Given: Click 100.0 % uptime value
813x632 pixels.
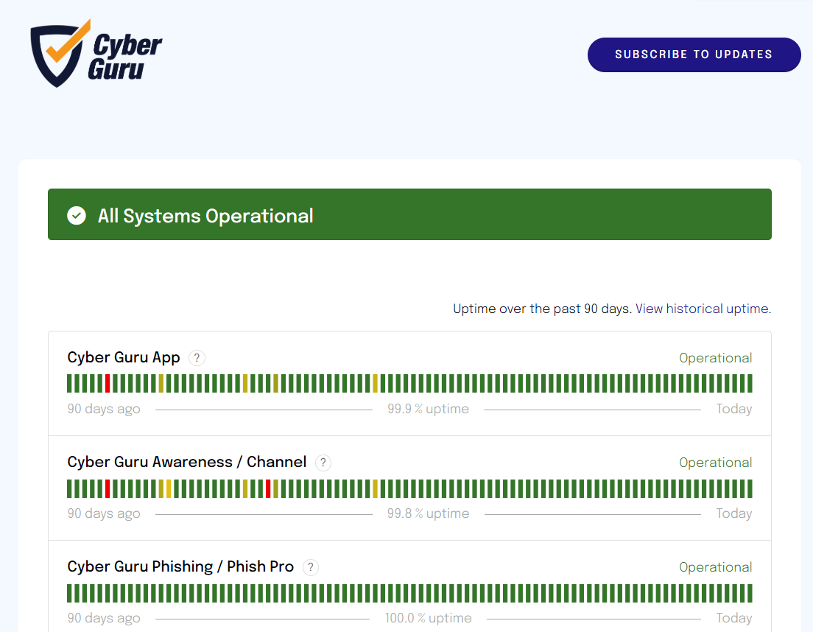Looking at the screenshot, I should 429,618.
